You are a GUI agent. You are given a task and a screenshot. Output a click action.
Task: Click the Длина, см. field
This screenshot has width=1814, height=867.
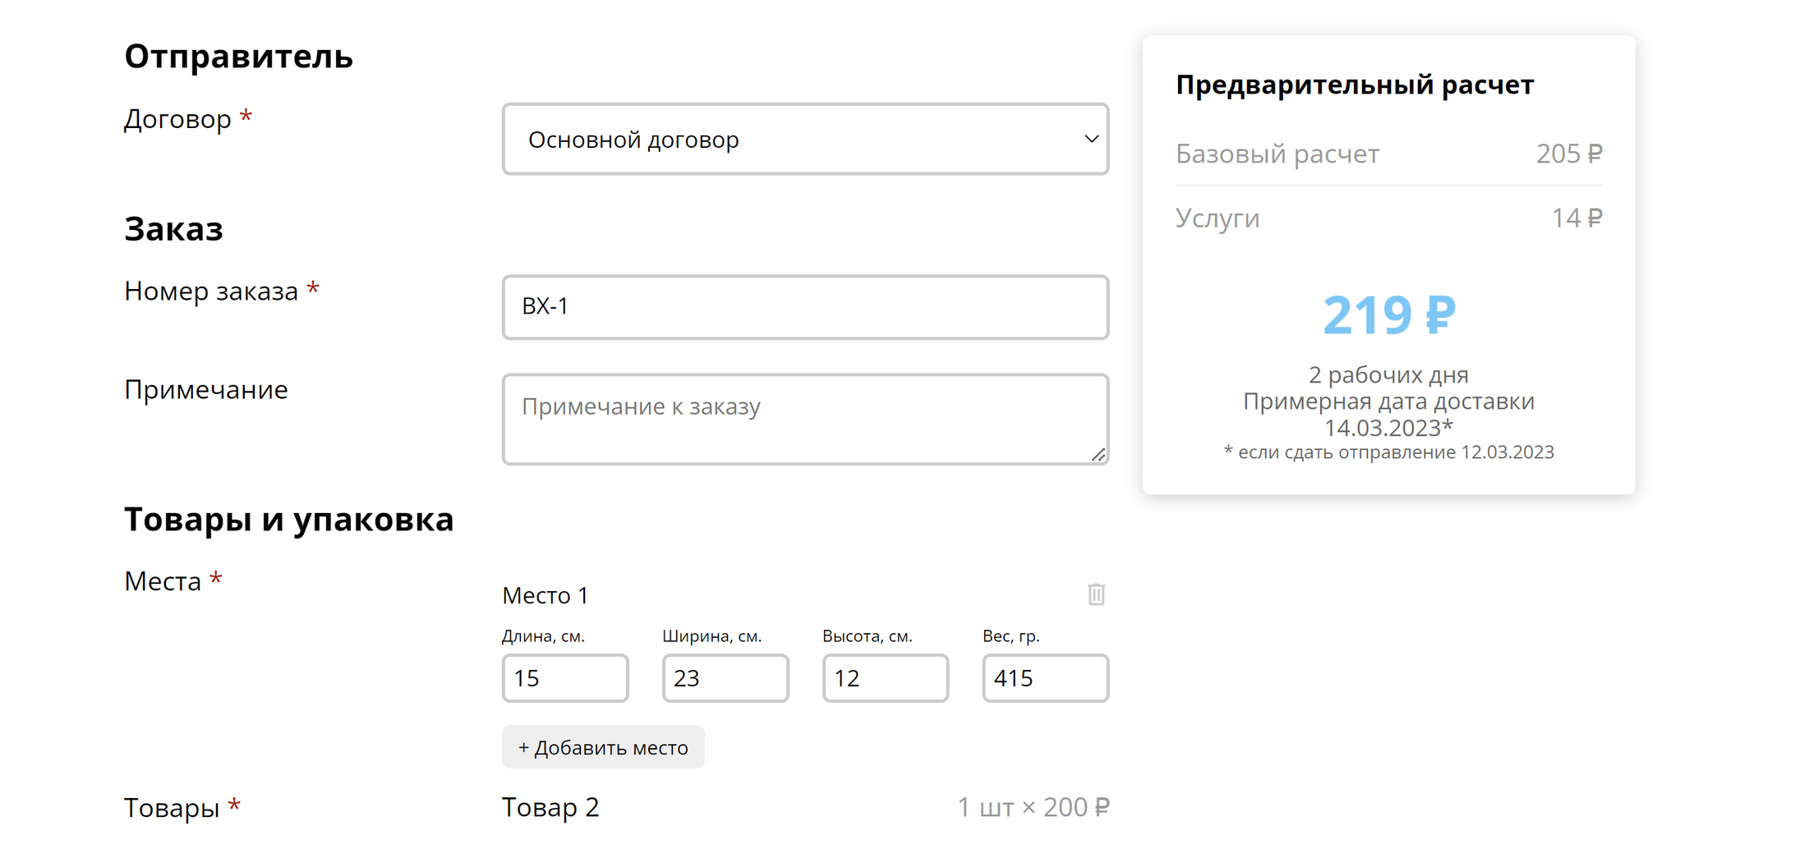coord(565,678)
